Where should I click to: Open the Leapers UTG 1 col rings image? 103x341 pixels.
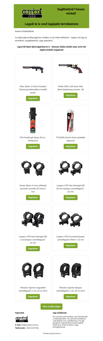point(33,219)
